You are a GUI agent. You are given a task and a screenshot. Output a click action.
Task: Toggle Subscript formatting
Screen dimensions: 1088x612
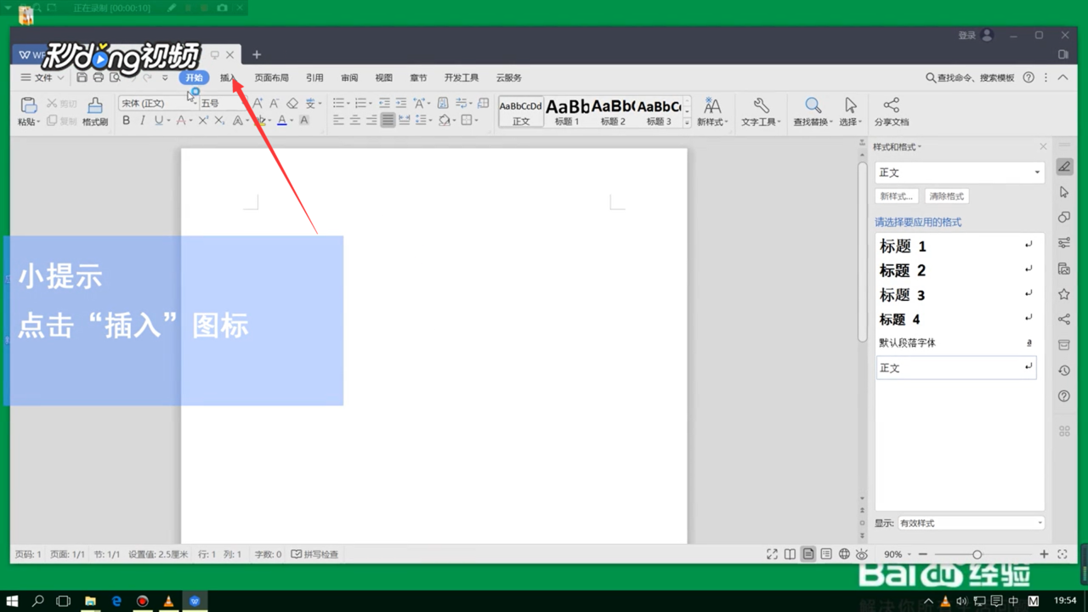tap(219, 121)
